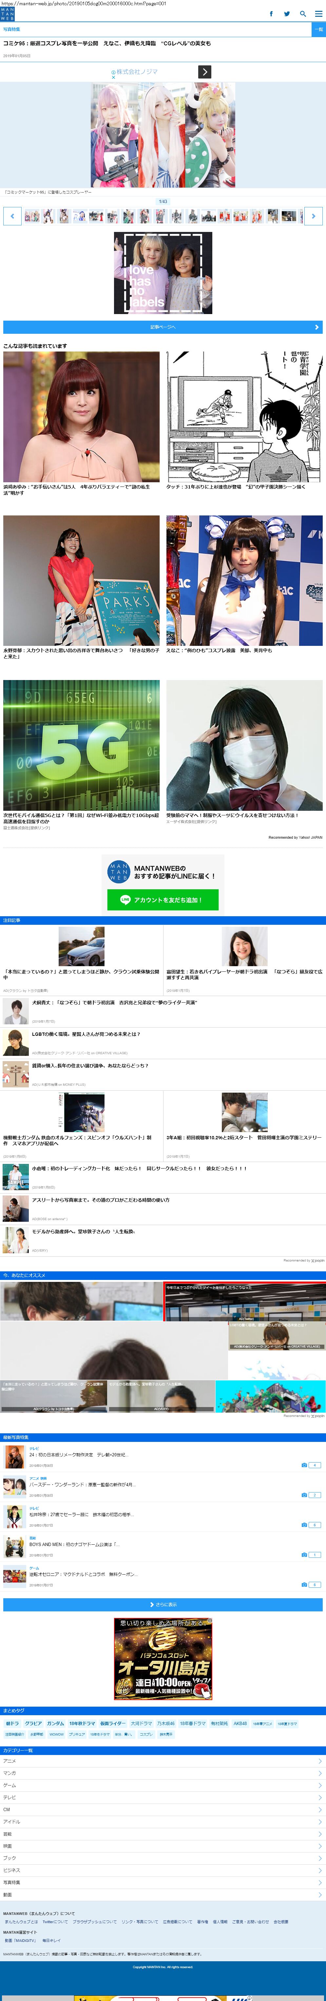The height and width of the screenshot is (2001, 326).
Task: Click the 記事ページへ button
Action: 163,327
